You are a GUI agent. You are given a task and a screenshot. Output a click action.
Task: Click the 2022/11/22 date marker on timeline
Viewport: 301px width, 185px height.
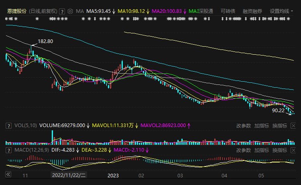tap(69, 175)
